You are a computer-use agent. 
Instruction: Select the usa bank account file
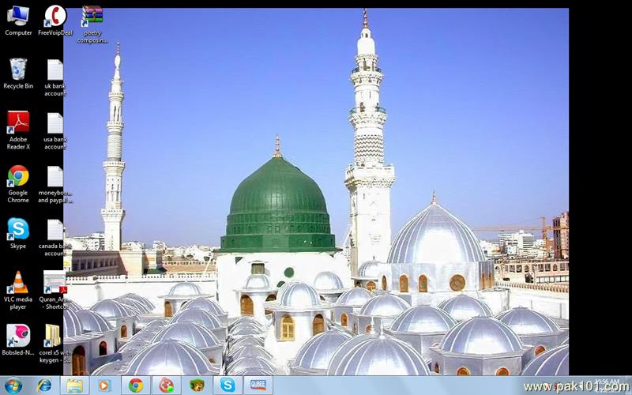55,123
